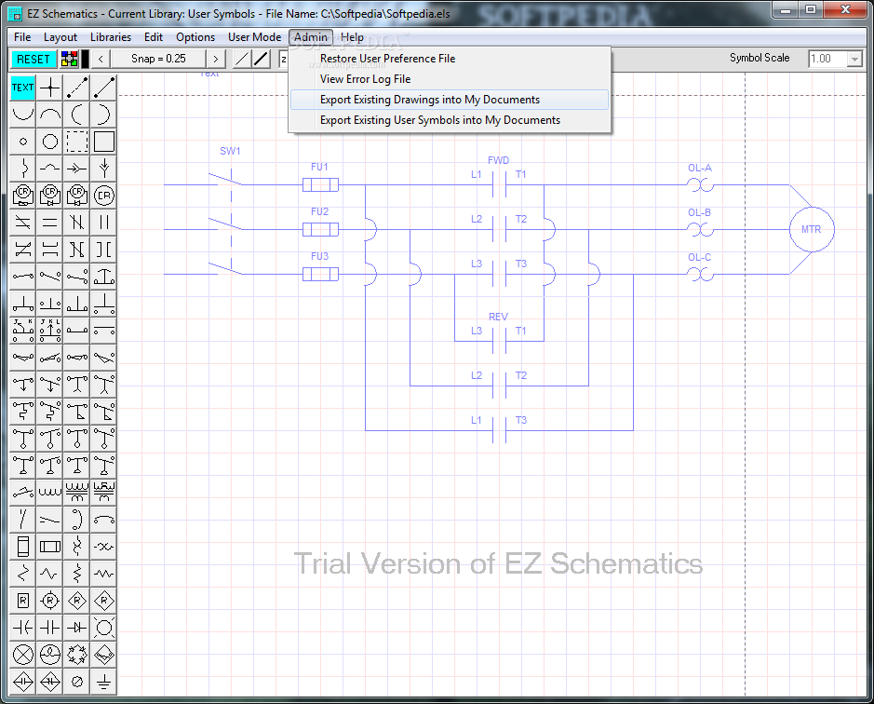
Task: Pick the R in circle symbol
Action: click(x=49, y=601)
